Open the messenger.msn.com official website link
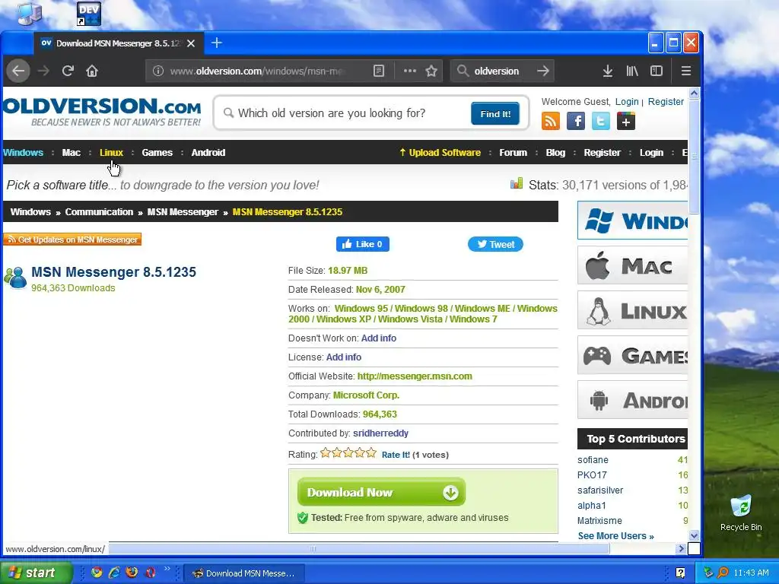The width and height of the screenshot is (779, 584). (x=415, y=376)
